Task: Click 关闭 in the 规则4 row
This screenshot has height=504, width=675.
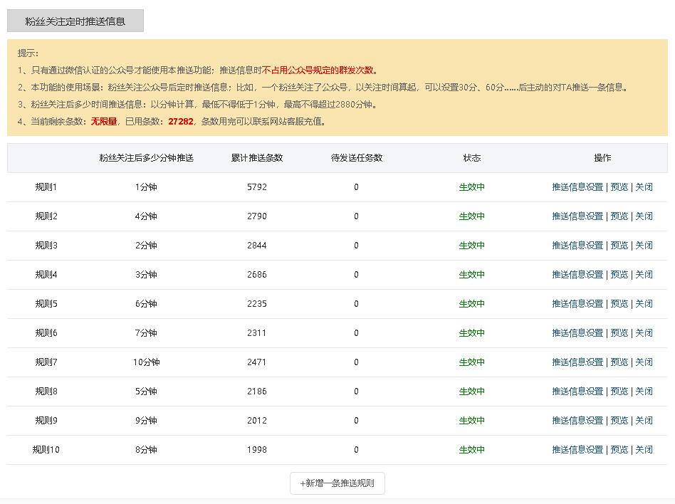Action: [x=644, y=275]
